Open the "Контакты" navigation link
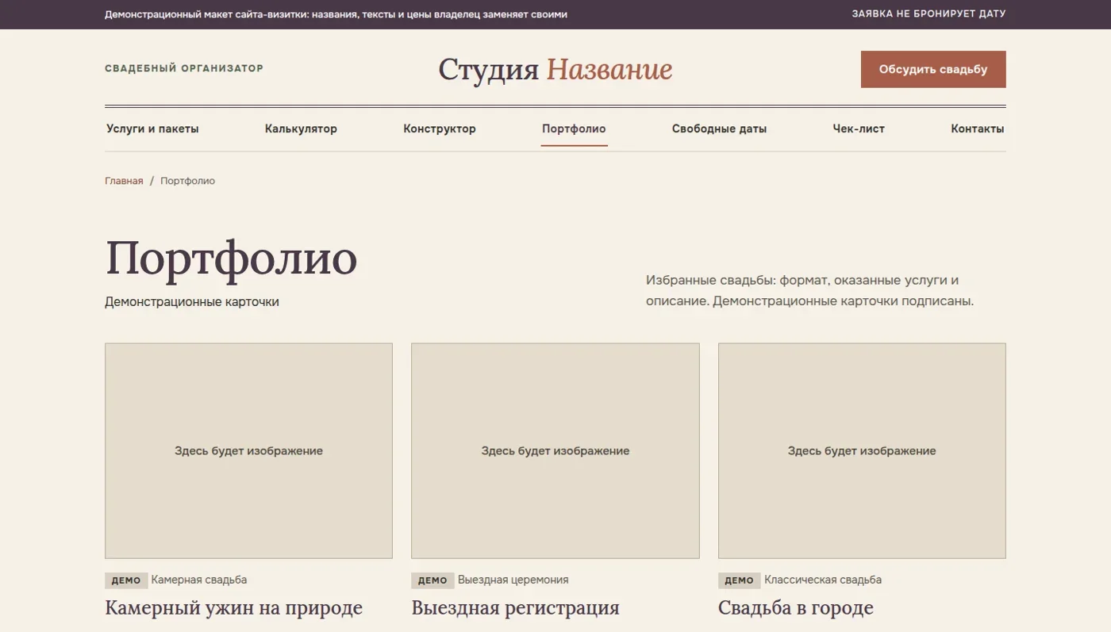Screen dimensions: 1111x632 point(978,129)
